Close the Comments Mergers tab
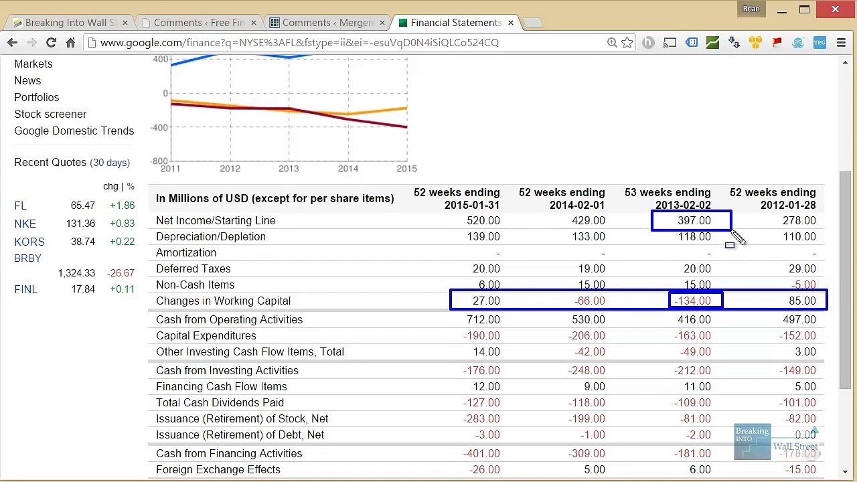This screenshot has height=482, width=857. pos(382,23)
